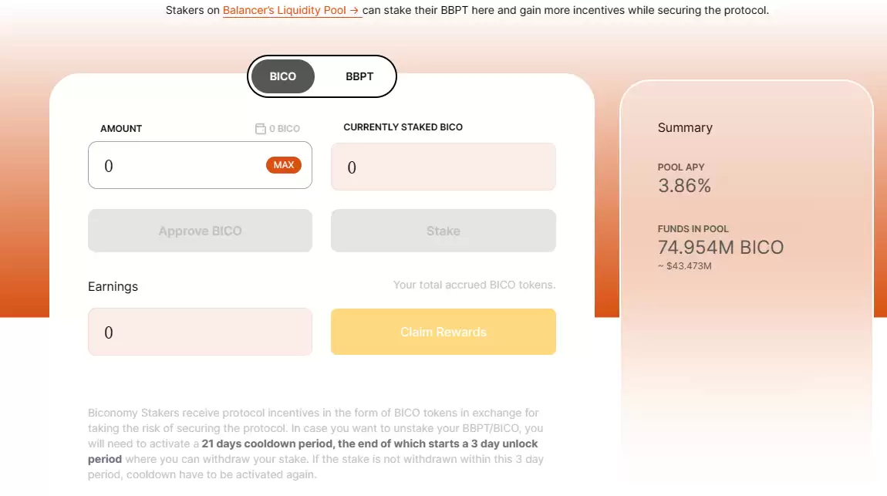
Task: Click the 0 BICO wallet balance text
Action: 285,129
